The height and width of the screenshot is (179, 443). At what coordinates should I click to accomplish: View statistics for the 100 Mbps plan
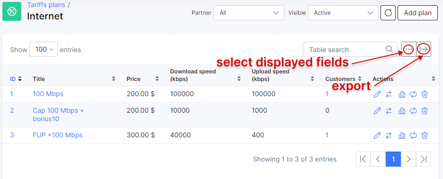coord(401,94)
